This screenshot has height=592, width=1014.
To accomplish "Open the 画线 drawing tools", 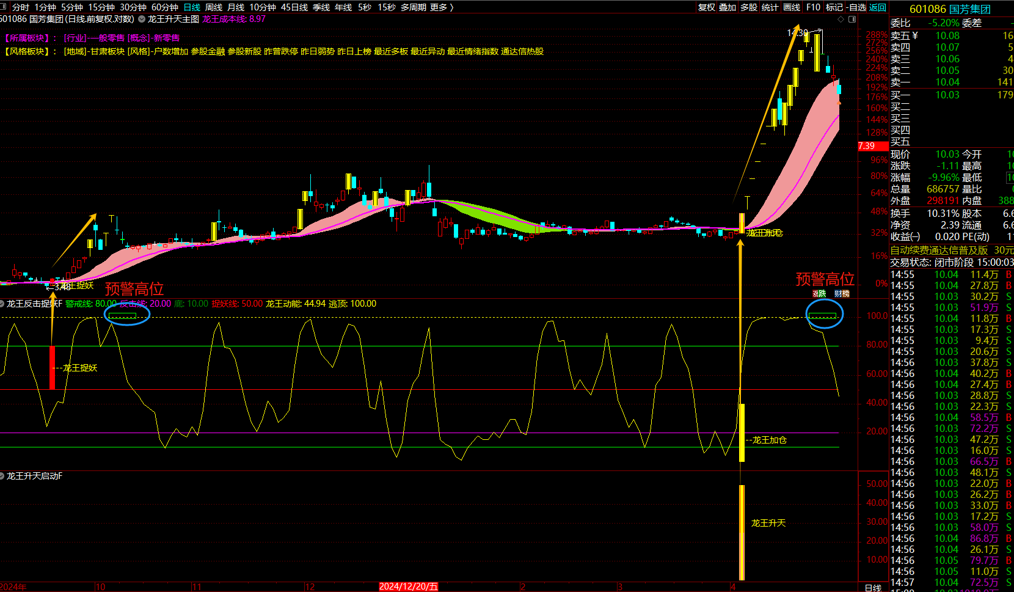I will 792,7.
